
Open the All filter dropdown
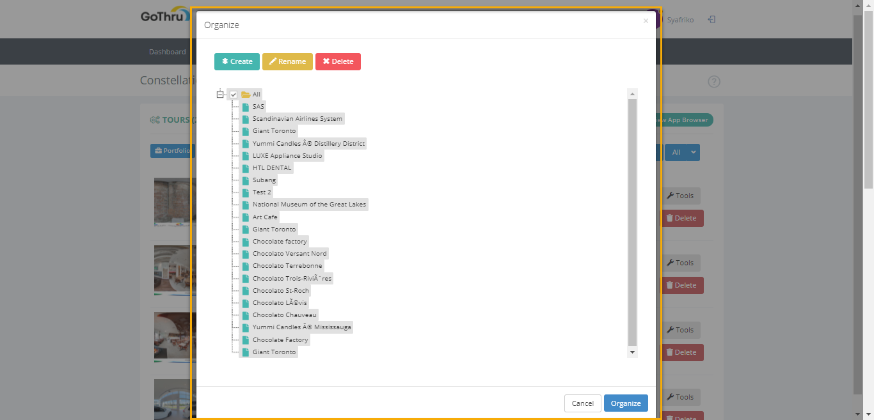(x=682, y=152)
